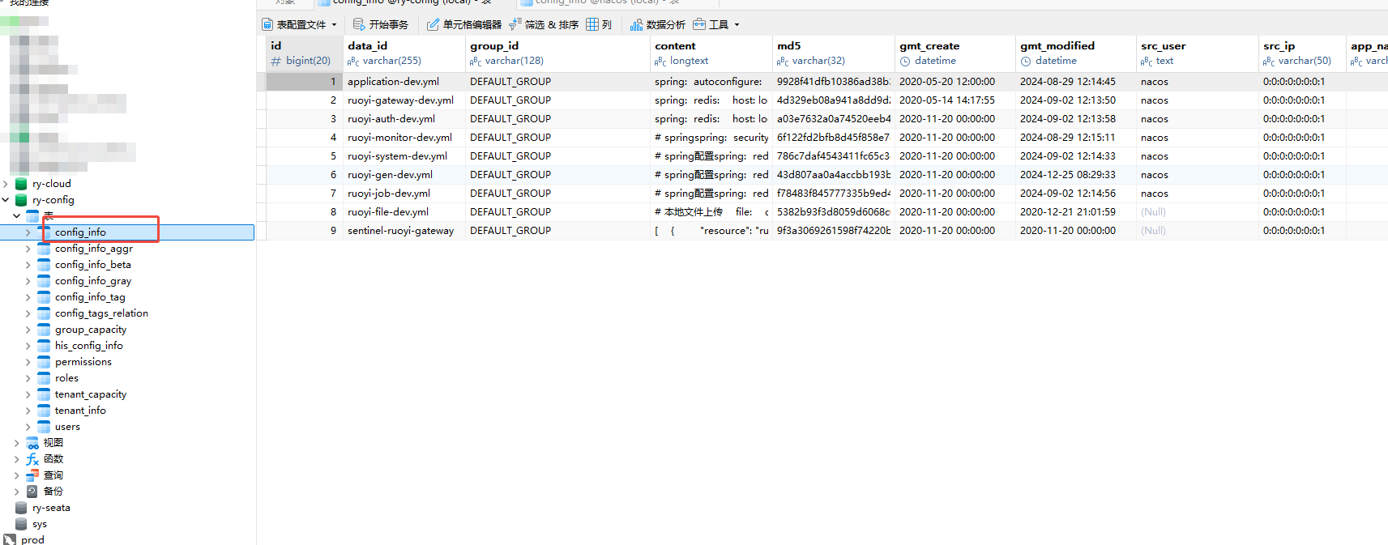Select cell sentinel-ruoyi-gateway
Screen dimensions: 1388x545
[x=404, y=231]
